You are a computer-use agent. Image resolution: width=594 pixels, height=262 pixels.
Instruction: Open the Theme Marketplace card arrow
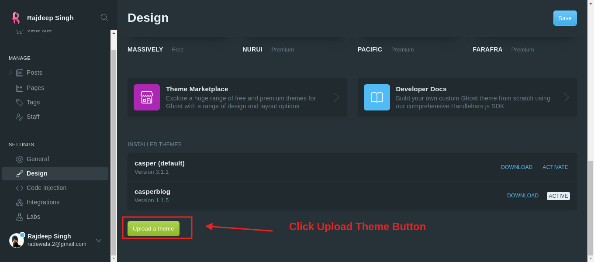(x=336, y=97)
